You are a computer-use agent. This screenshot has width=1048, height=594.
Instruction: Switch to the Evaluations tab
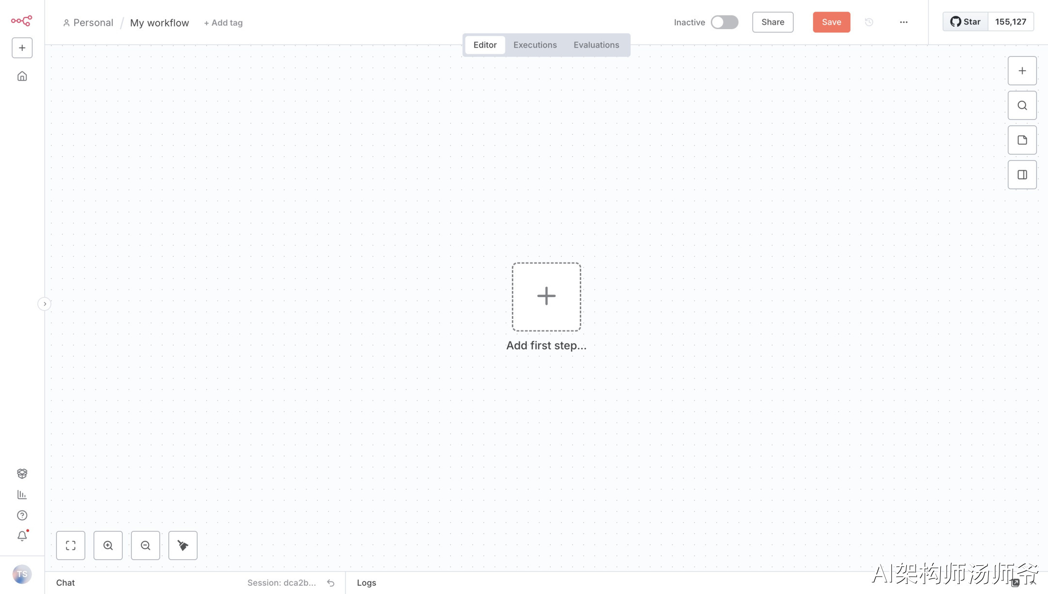596,45
